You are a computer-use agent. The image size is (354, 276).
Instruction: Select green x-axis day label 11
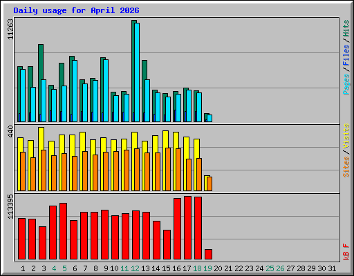coord(124,268)
